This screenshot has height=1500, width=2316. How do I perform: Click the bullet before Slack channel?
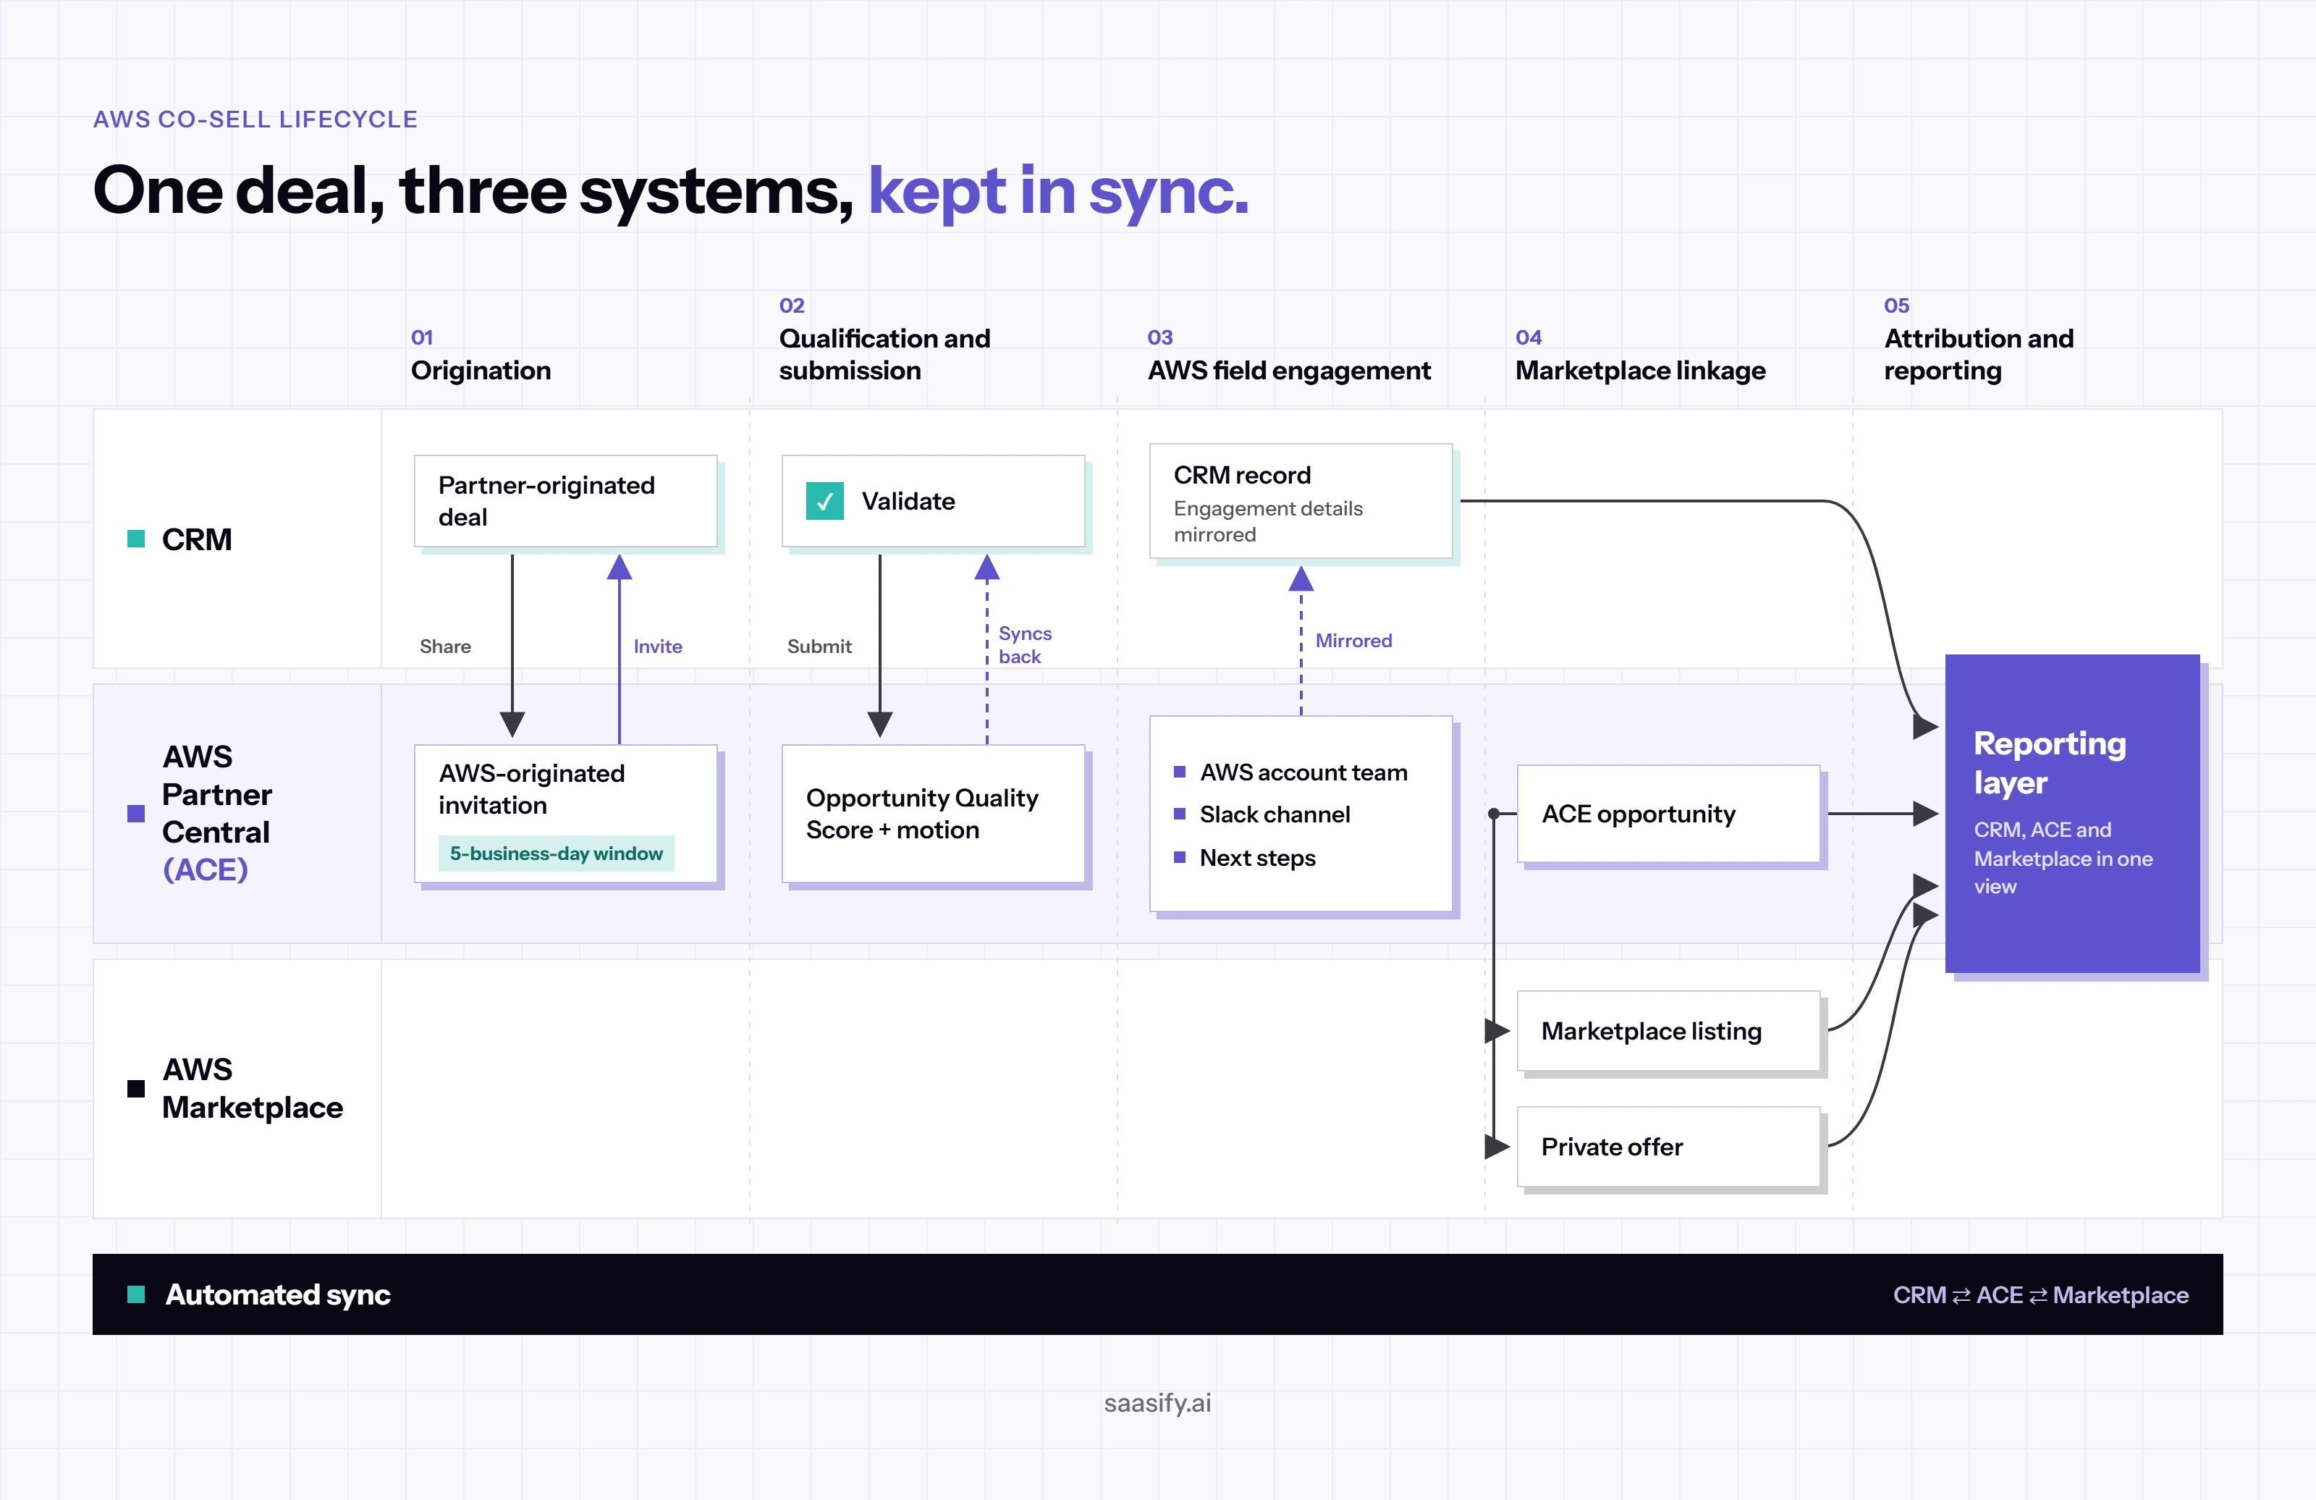1180,814
